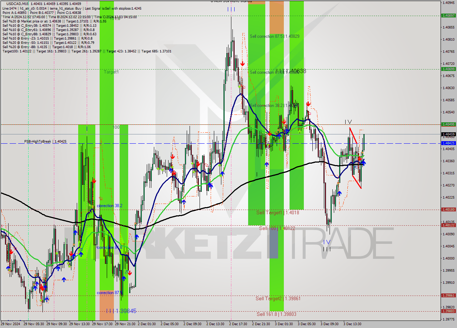457x328 pixels.
Task: Click the red 1.39861 price tag
Action: pyautogui.click(x=448, y=296)
